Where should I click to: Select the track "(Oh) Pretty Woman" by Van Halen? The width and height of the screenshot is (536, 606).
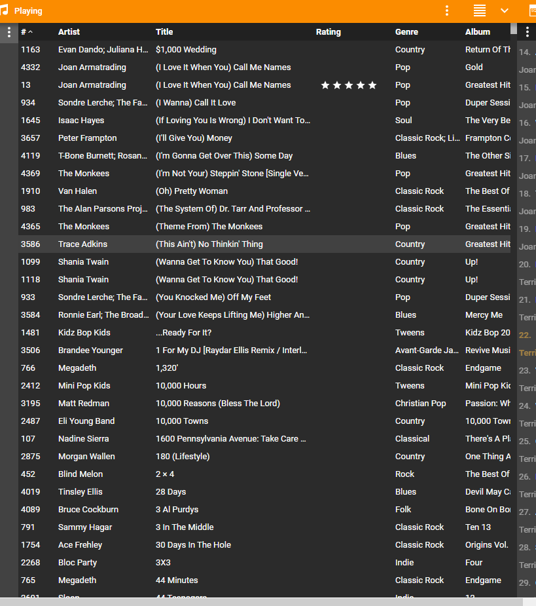192,191
